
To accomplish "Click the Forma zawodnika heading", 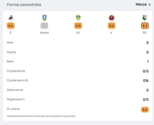I will coord(24,5).
